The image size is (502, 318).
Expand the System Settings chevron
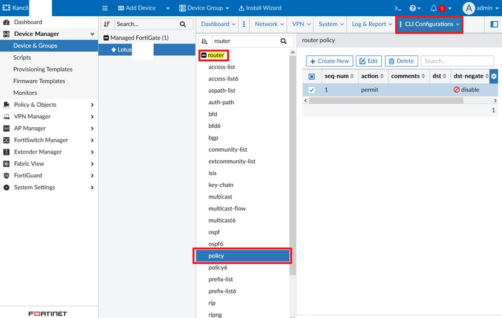92,187
